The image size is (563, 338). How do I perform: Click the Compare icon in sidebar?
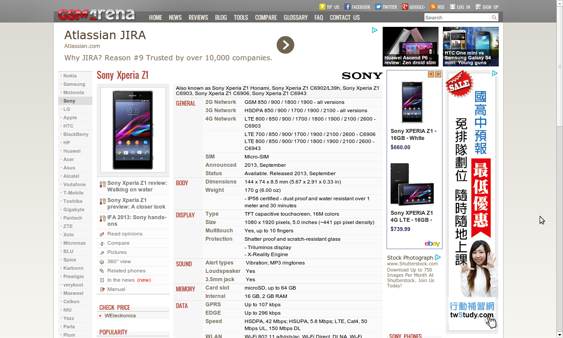point(102,243)
